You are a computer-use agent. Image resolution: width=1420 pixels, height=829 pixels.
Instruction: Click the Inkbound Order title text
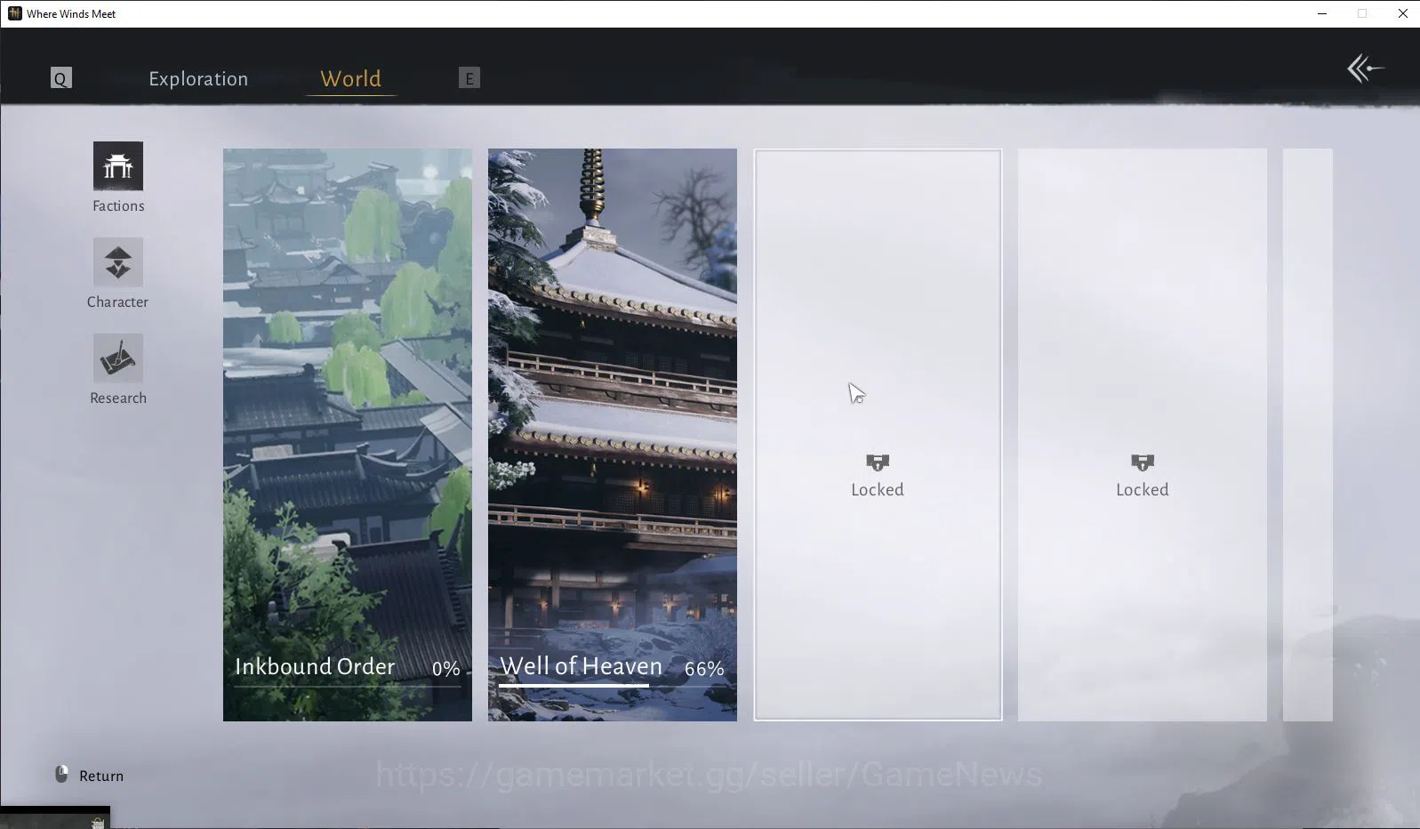click(x=315, y=666)
